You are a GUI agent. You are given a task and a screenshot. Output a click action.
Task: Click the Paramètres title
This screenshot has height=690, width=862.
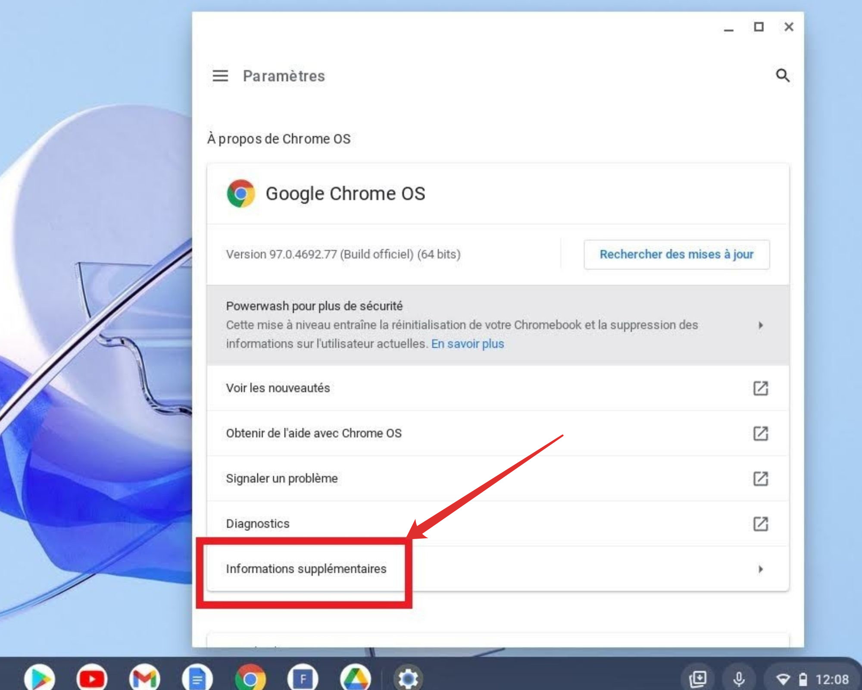coord(284,76)
